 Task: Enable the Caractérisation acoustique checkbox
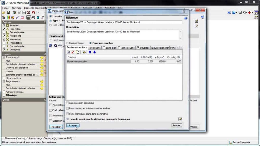point(67,103)
